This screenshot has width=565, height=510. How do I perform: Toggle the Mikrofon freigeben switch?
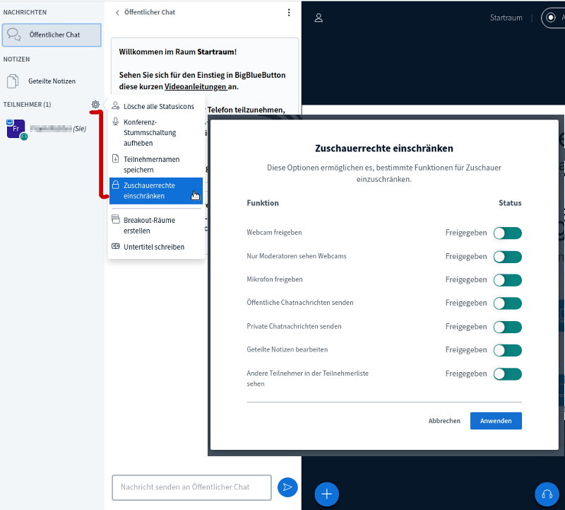[507, 280]
